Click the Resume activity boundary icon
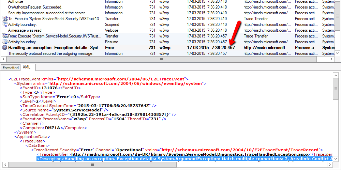This screenshot has width=341, height=170. coord(4,42)
